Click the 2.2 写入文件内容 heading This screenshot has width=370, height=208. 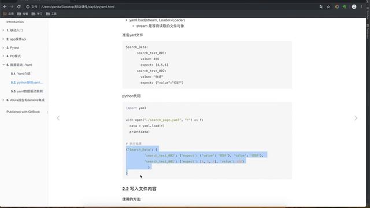[x=139, y=189]
